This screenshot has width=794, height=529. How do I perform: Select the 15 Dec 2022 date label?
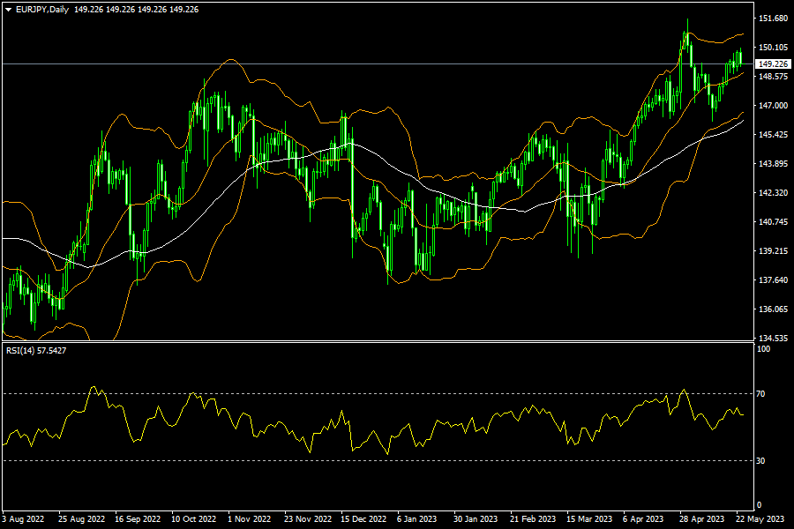coord(363,519)
